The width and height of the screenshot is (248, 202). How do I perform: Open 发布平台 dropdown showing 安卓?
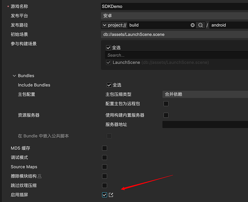coord(174,16)
